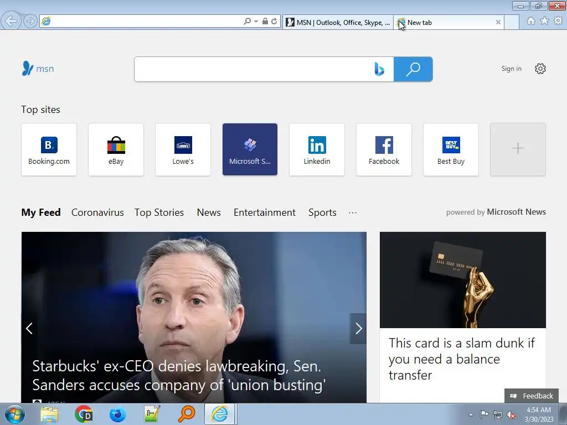Open Favorites with the star icon
The height and width of the screenshot is (425, 567).
(544, 22)
